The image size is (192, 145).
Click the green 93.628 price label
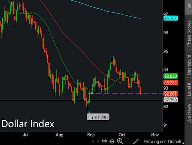click(171, 76)
